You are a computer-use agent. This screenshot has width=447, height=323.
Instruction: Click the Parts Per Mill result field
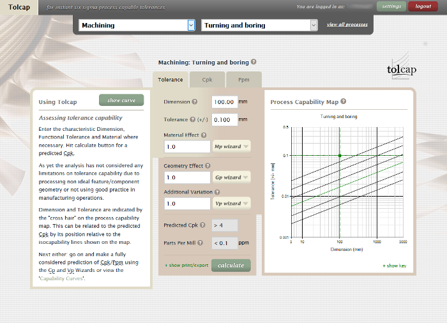click(x=225, y=243)
